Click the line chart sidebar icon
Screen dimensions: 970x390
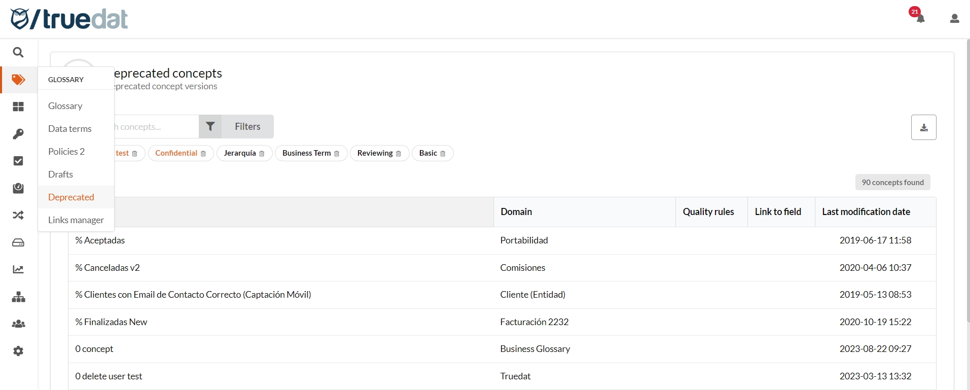pyautogui.click(x=18, y=269)
